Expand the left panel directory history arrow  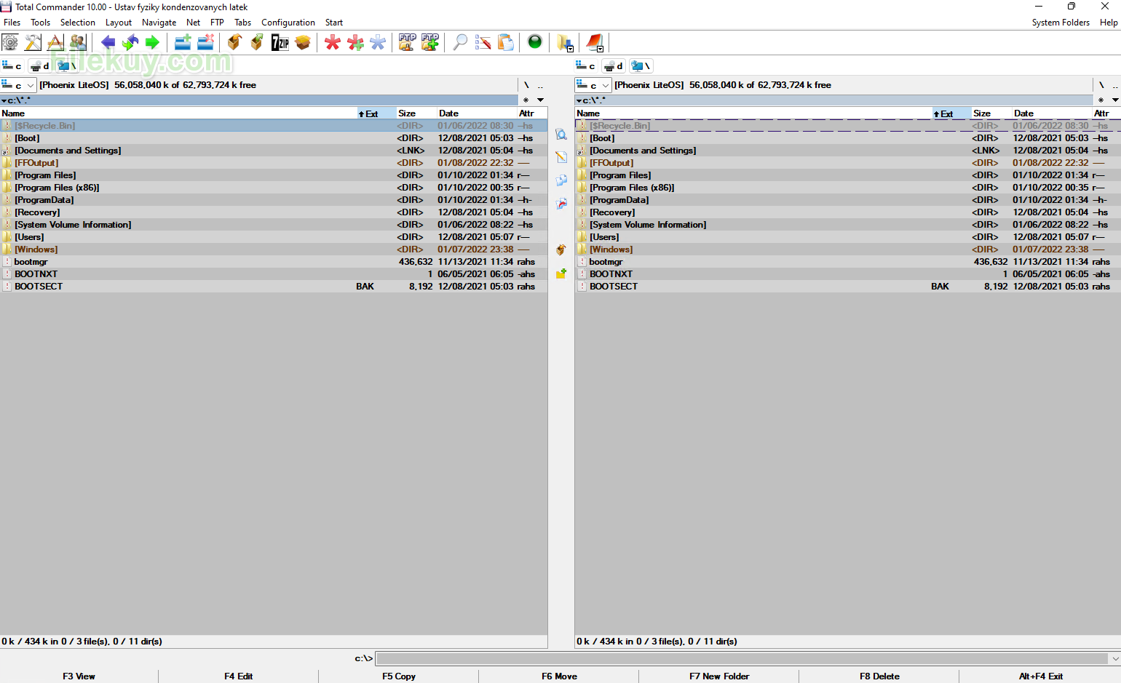coord(541,100)
